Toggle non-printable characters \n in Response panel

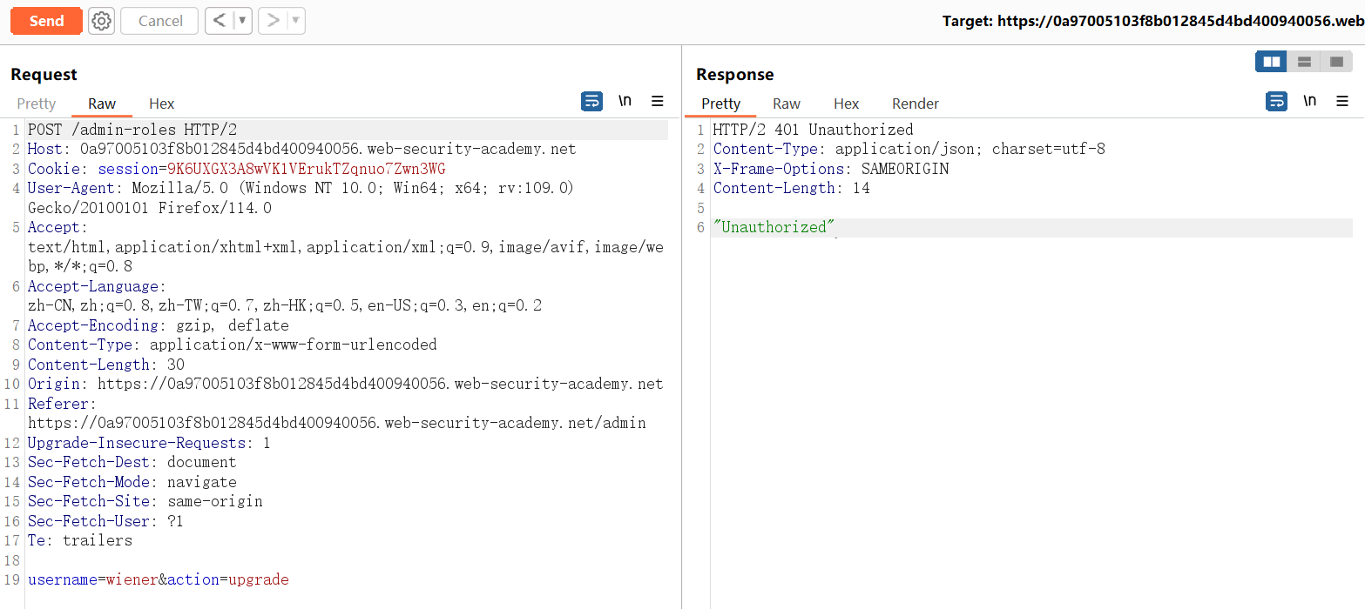(1309, 102)
